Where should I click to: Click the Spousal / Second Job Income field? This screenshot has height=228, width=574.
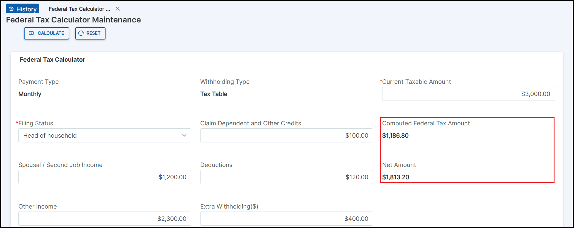[105, 177]
